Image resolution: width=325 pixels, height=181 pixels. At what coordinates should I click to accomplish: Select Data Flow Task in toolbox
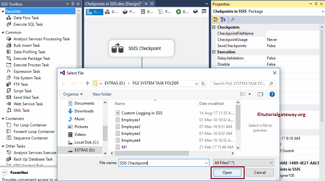[26, 18]
